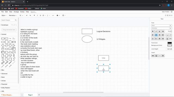Toggle bold in the Text panel
The width and height of the screenshot is (174, 97).
pos(153,31)
